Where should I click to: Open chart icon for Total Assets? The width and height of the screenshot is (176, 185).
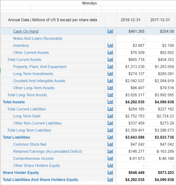point(110,102)
